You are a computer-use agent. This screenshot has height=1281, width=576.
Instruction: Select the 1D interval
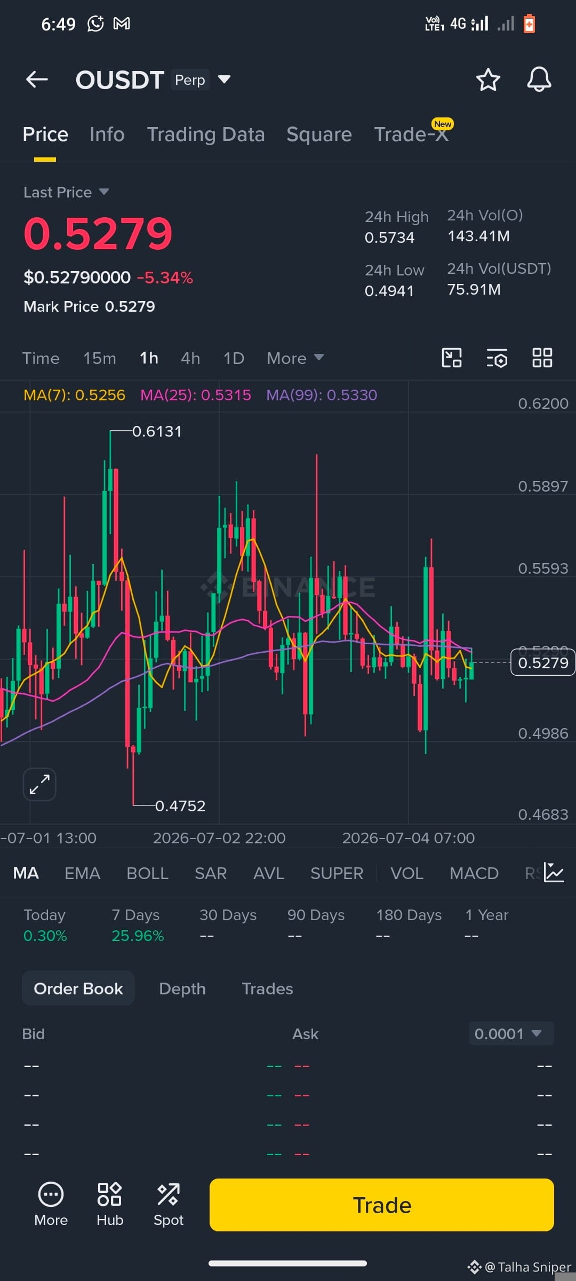pyautogui.click(x=234, y=358)
